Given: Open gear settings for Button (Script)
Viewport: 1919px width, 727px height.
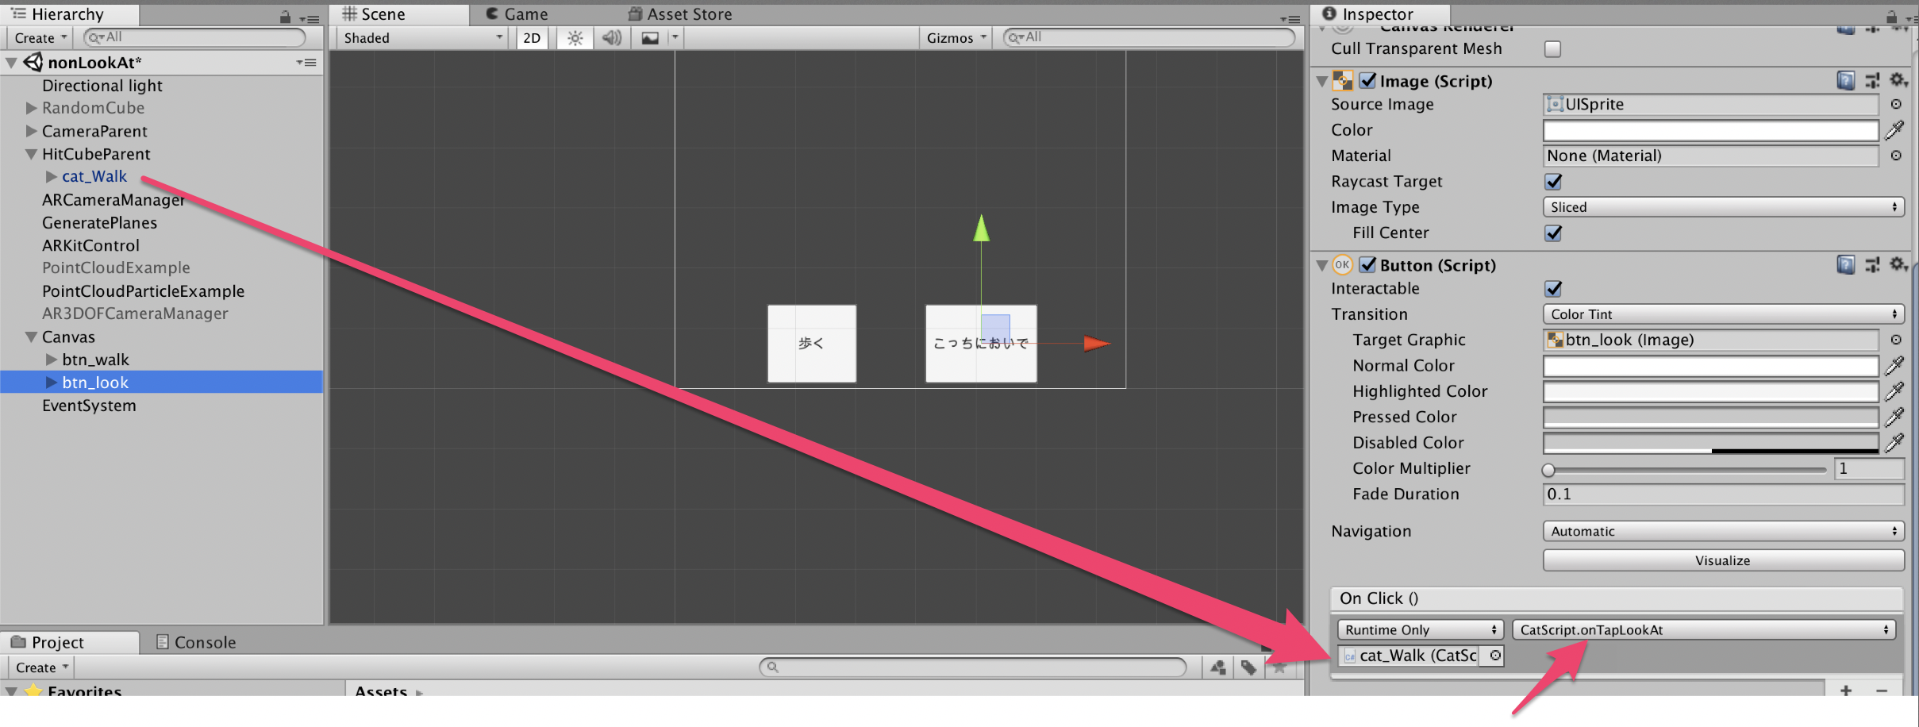Looking at the screenshot, I should [x=1898, y=264].
